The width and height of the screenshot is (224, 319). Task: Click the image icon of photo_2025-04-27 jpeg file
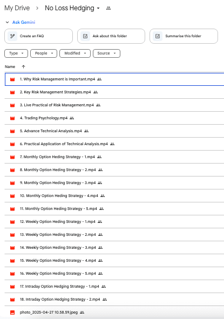pyautogui.click(x=12, y=313)
